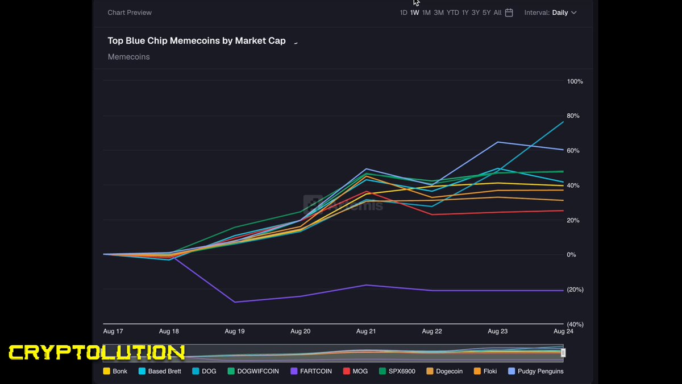Screen dimensions: 682x384
Task: Click the 'Aug 24' x-axis label
Action: point(563,331)
